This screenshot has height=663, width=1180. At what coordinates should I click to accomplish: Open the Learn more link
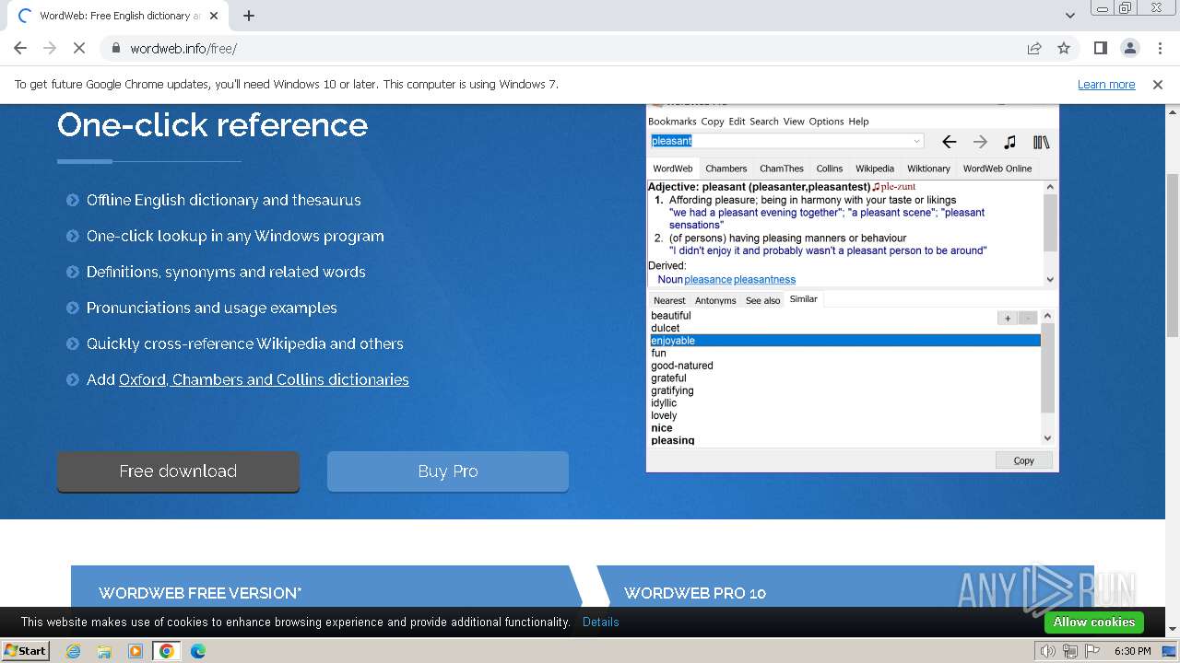point(1106,85)
